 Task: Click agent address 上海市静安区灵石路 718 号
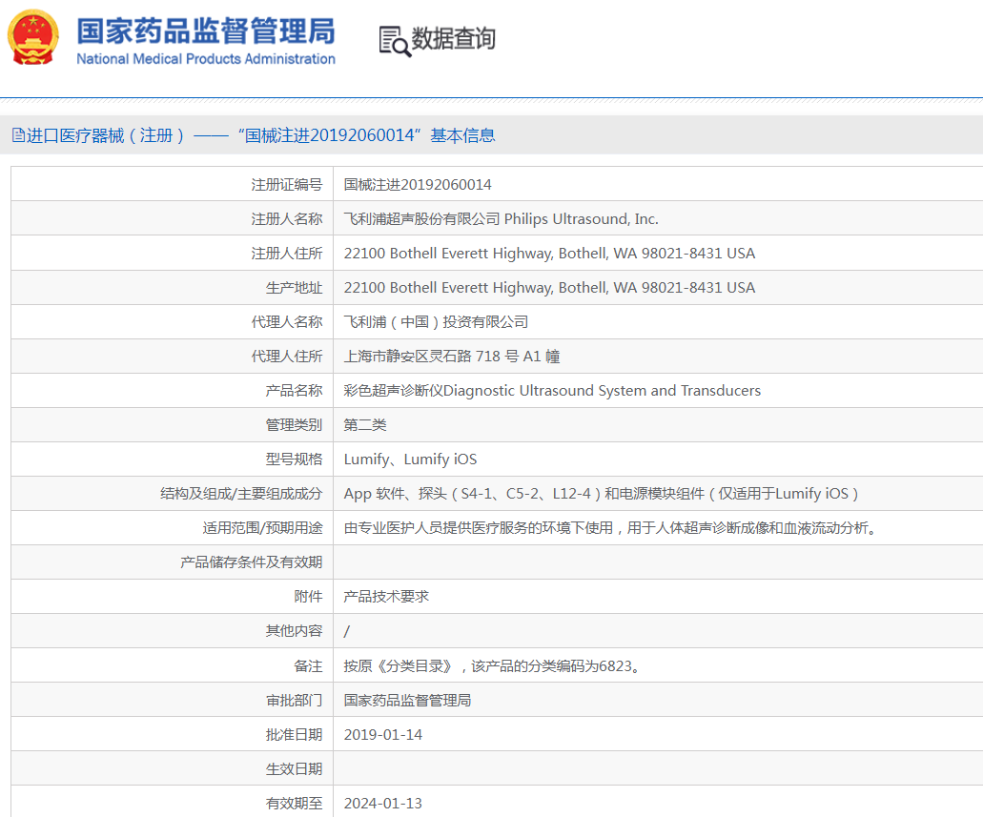(x=451, y=357)
